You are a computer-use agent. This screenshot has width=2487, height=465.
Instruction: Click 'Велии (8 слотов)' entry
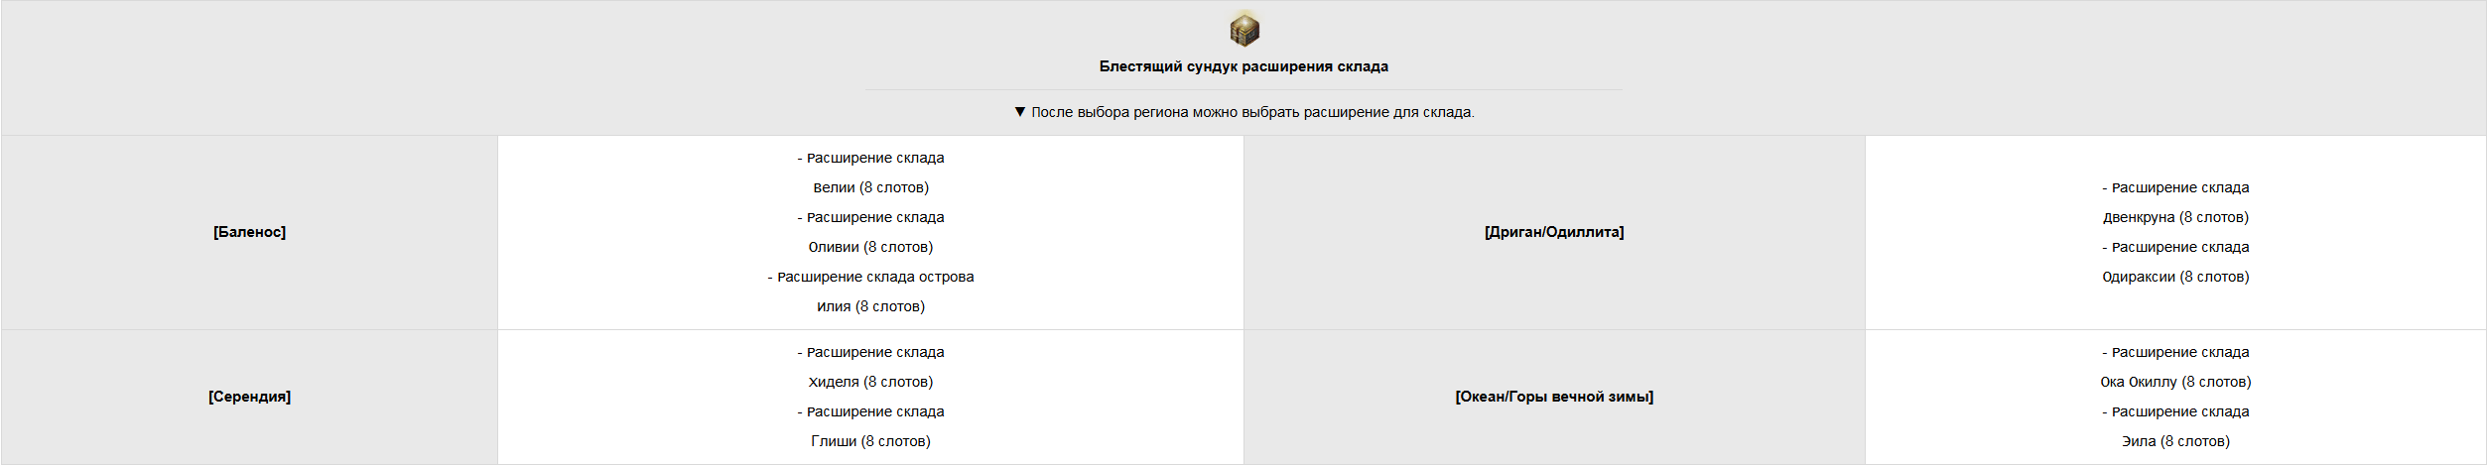pos(870,187)
